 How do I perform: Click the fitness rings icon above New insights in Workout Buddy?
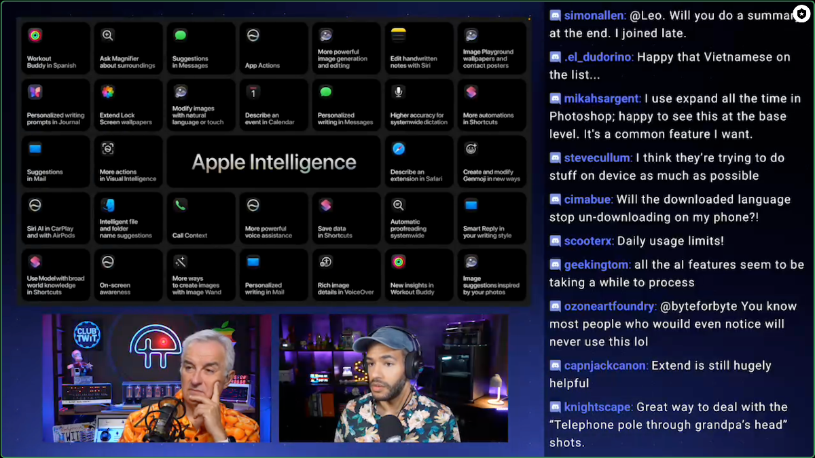tap(398, 261)
